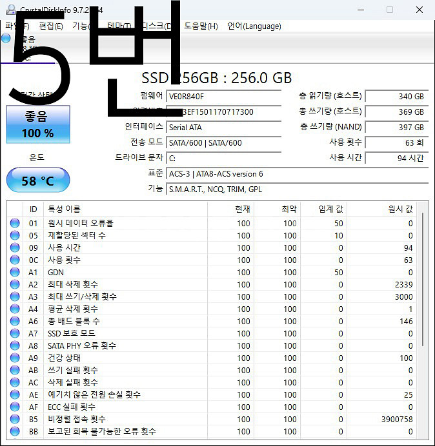This screenshot has height=446, width=435.
Task: Select raw value 25 in AE row
Action: [409, 394]
